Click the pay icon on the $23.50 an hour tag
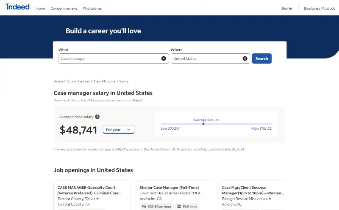Viewport: 339px width, 210px height. 144,206
